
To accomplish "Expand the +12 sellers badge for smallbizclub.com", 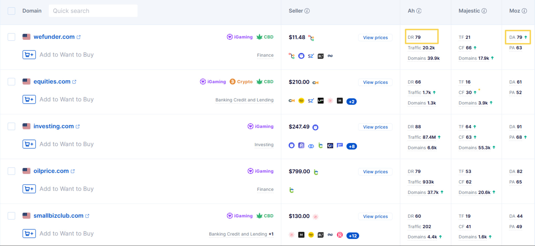I will (353, 236).
